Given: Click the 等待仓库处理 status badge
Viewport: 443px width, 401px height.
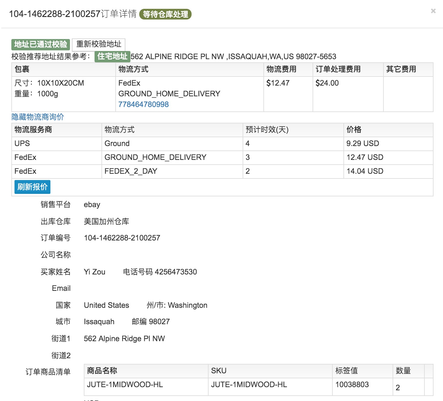Looking at the screenshot, I should coord(165,14).
